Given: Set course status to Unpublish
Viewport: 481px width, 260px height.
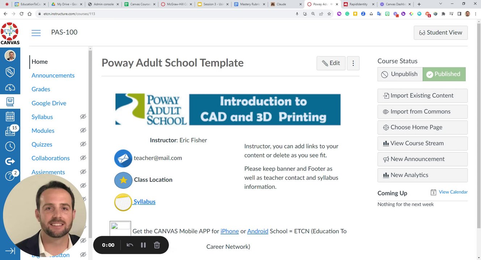Looking at the screenshot, I should click(400, 74).
